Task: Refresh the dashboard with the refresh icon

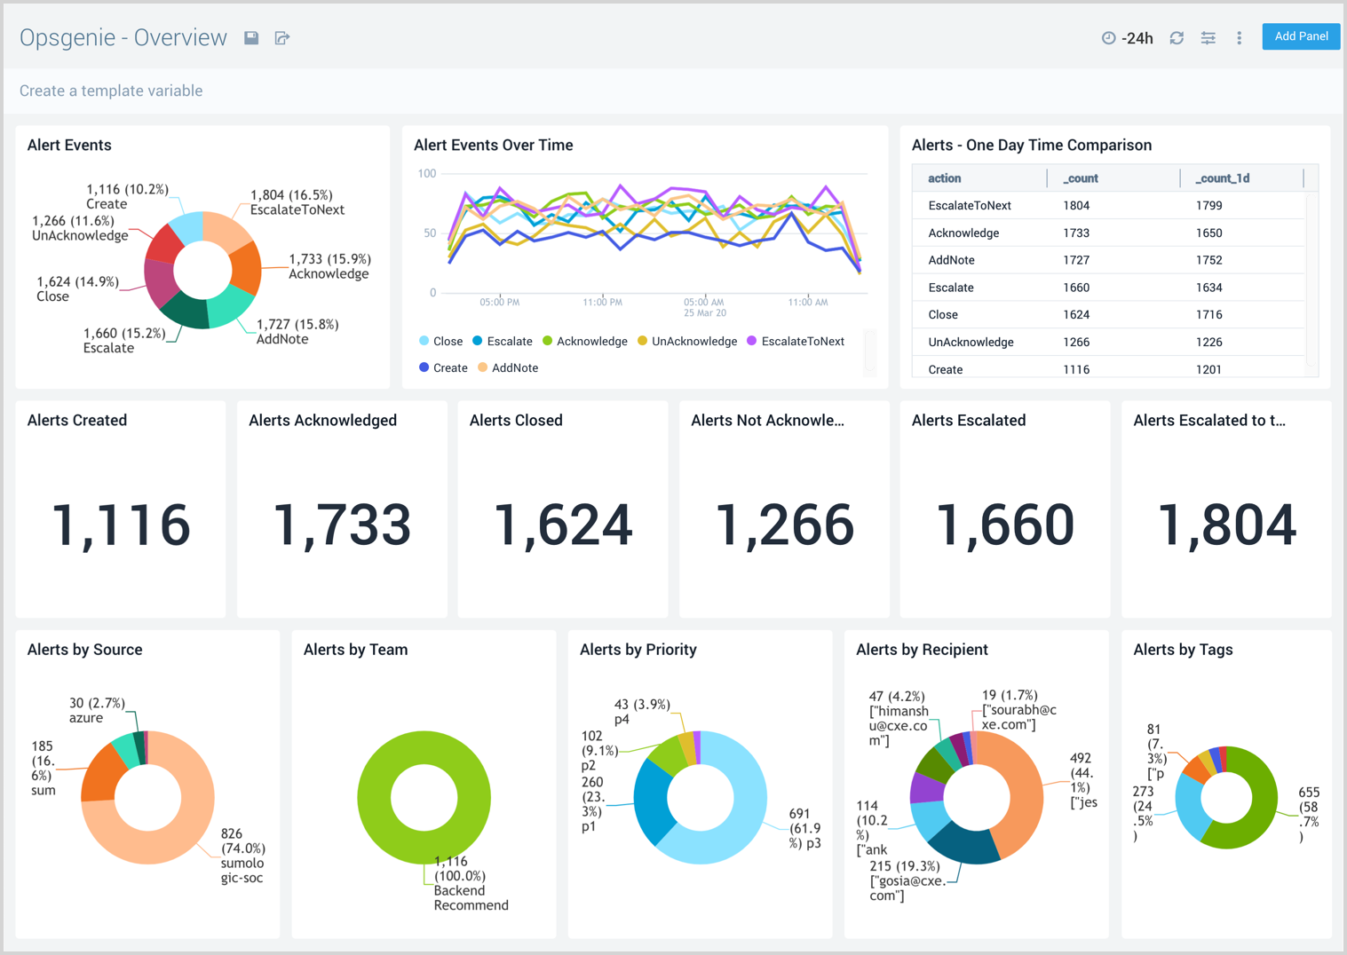Action: click(1177, 37)
